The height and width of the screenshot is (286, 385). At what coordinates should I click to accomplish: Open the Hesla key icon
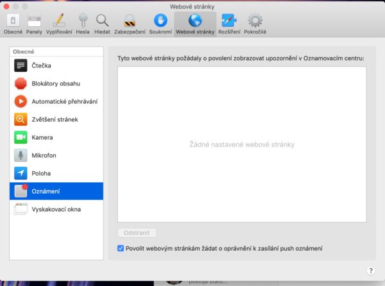tap(83, 22)
